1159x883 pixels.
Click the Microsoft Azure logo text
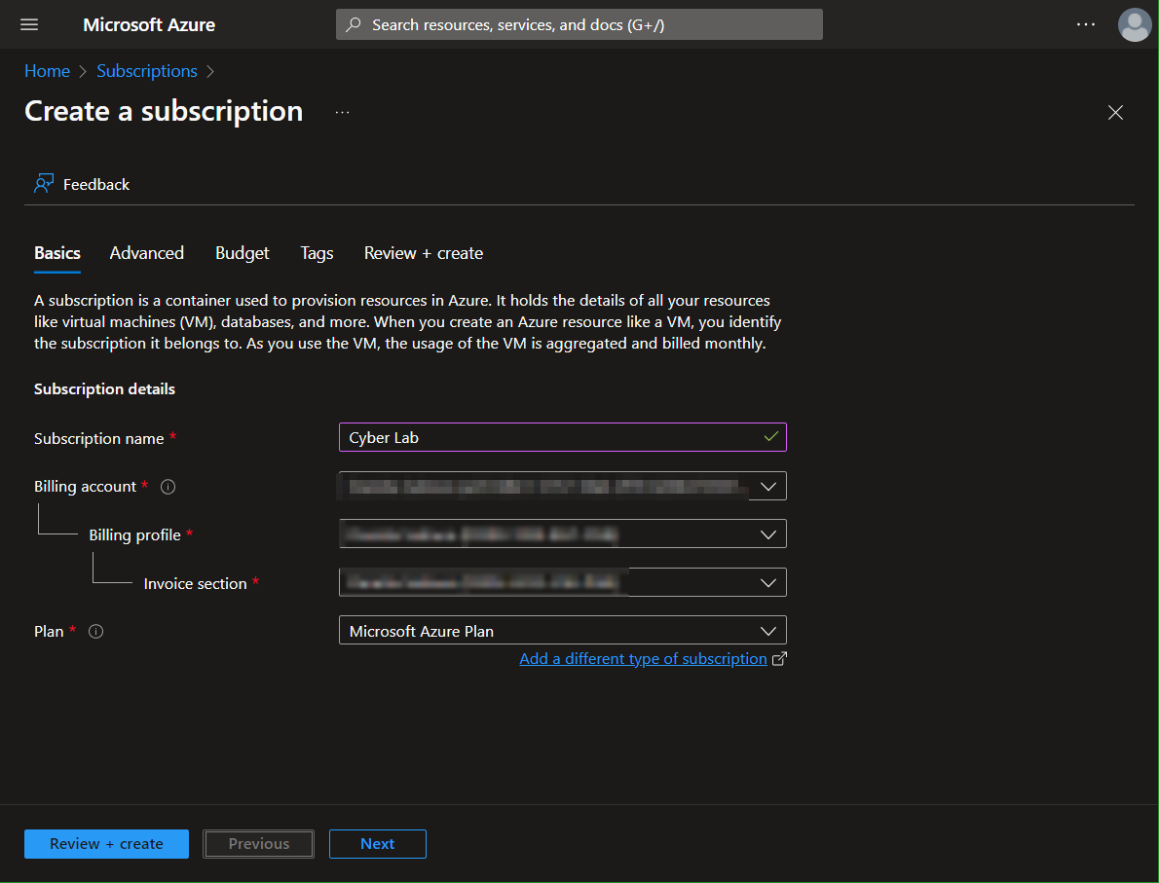(x=149, y=24)
